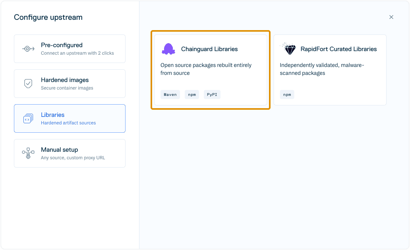Click the PyPI tag on Chainguard card
The width and height of the screenshot is (410, 250).
pos(212,95)
